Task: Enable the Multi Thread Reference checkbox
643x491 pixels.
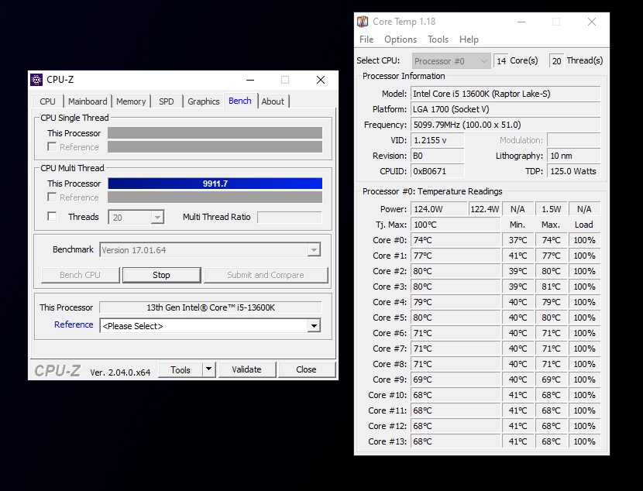Action: [x=52, y=197]
